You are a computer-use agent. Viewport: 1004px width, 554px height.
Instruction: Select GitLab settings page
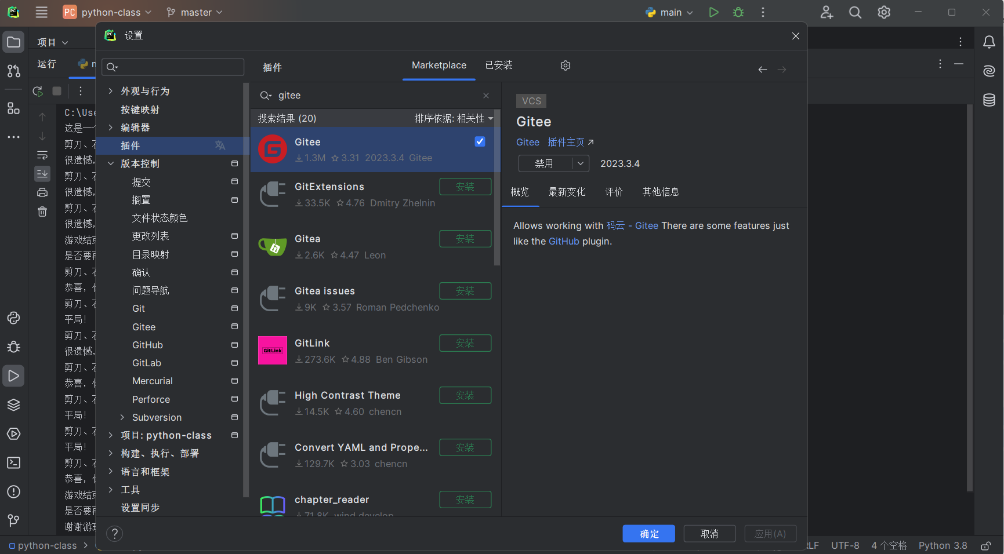tap(147, 363)
